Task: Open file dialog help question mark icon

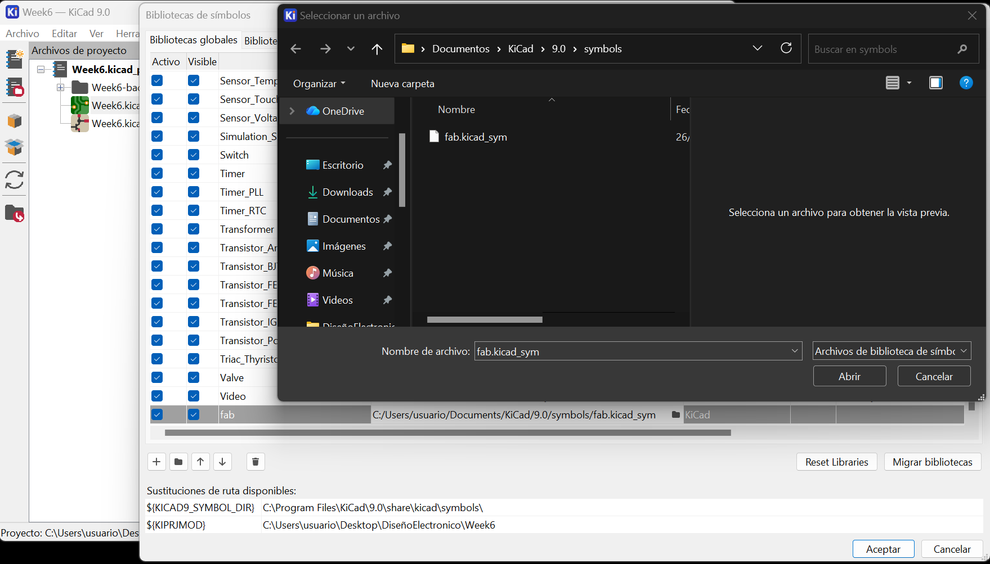Action: click(x=966, y=83)
